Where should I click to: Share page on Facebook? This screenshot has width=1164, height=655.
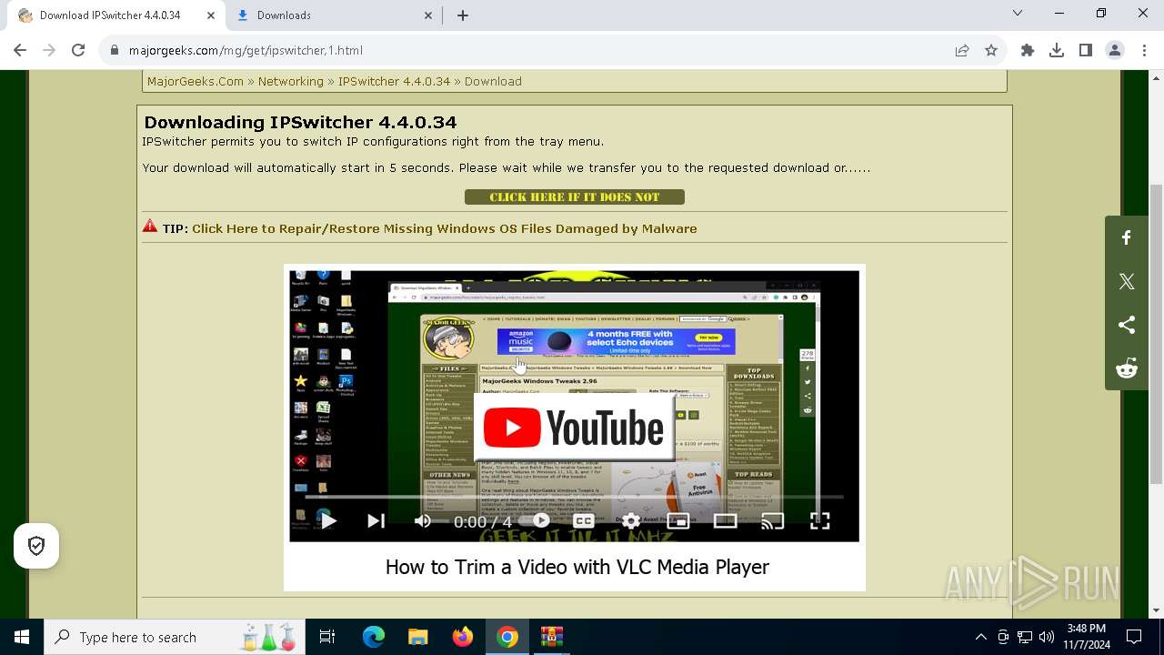click(1127, 238)
